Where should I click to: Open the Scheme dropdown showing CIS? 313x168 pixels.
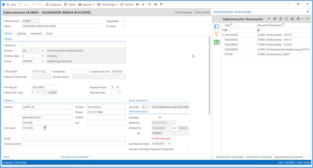[x=42, y=51]
